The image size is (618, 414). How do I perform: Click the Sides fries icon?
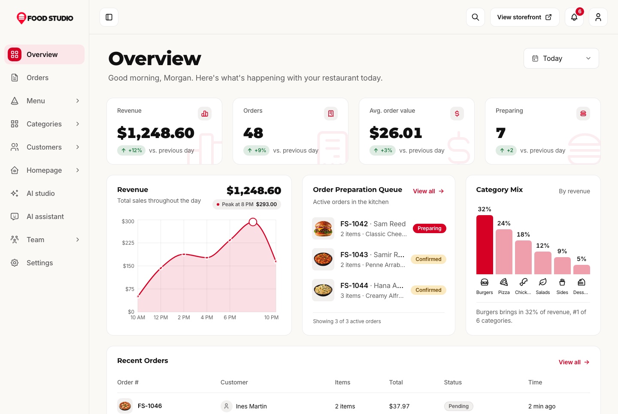[x=562, y=282]
